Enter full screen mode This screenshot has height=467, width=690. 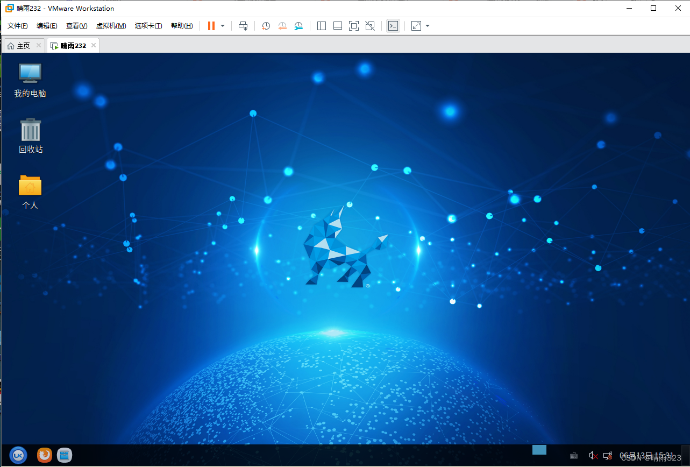(x=353, y=26)
